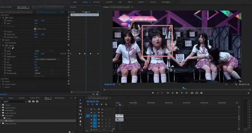Solo audio track A2

click(x=106, y=123)
